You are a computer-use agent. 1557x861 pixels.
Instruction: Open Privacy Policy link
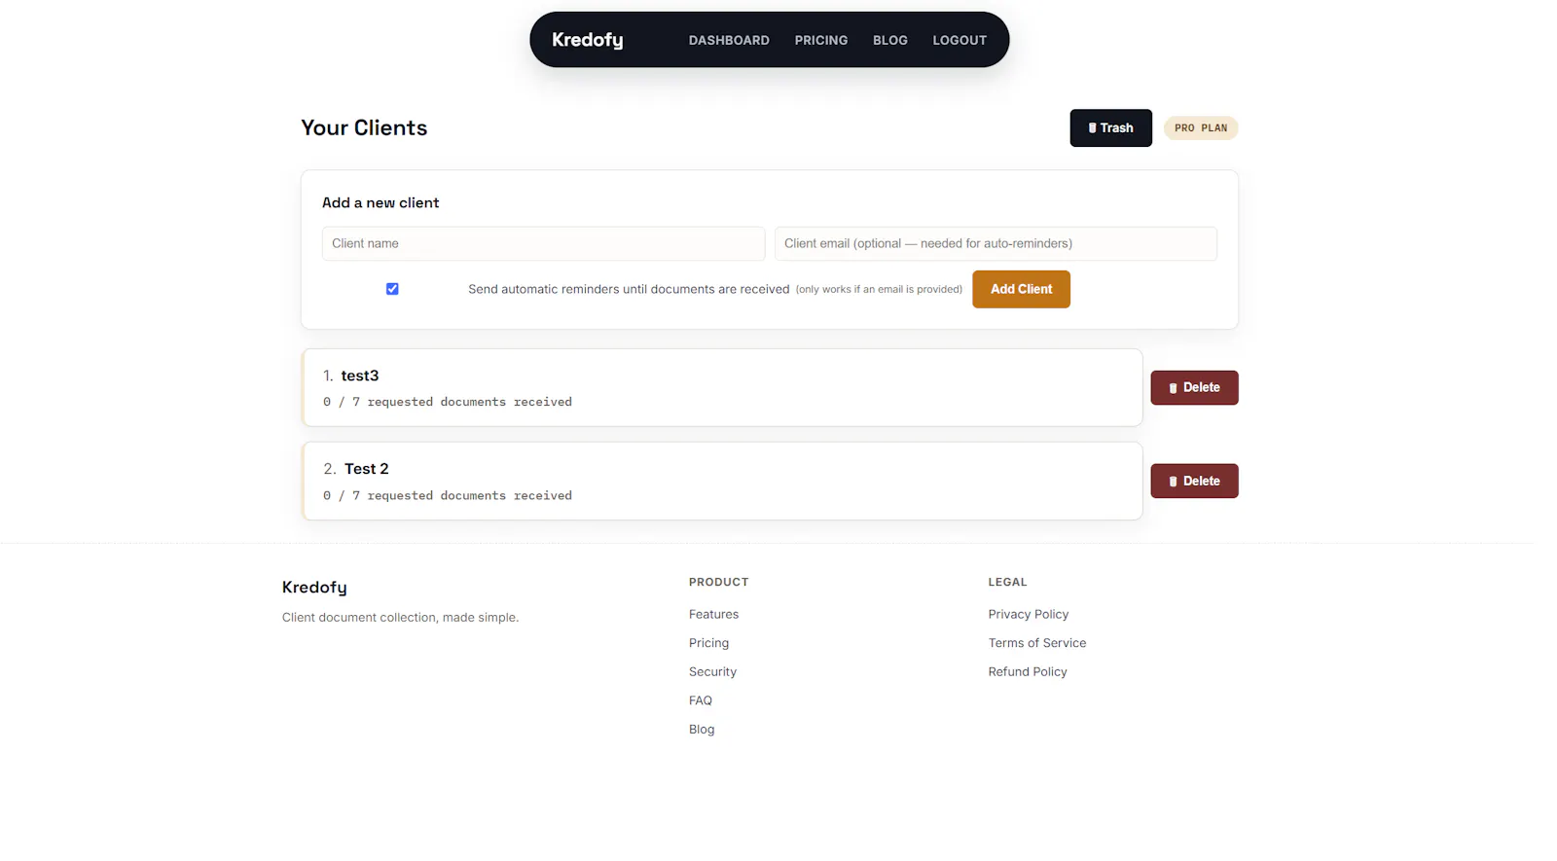1029,614
